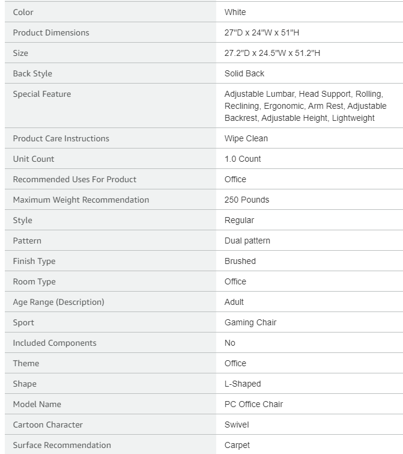The image size is (403, 454).
Task: Click the Included Components label
Action: coord(55,343)
